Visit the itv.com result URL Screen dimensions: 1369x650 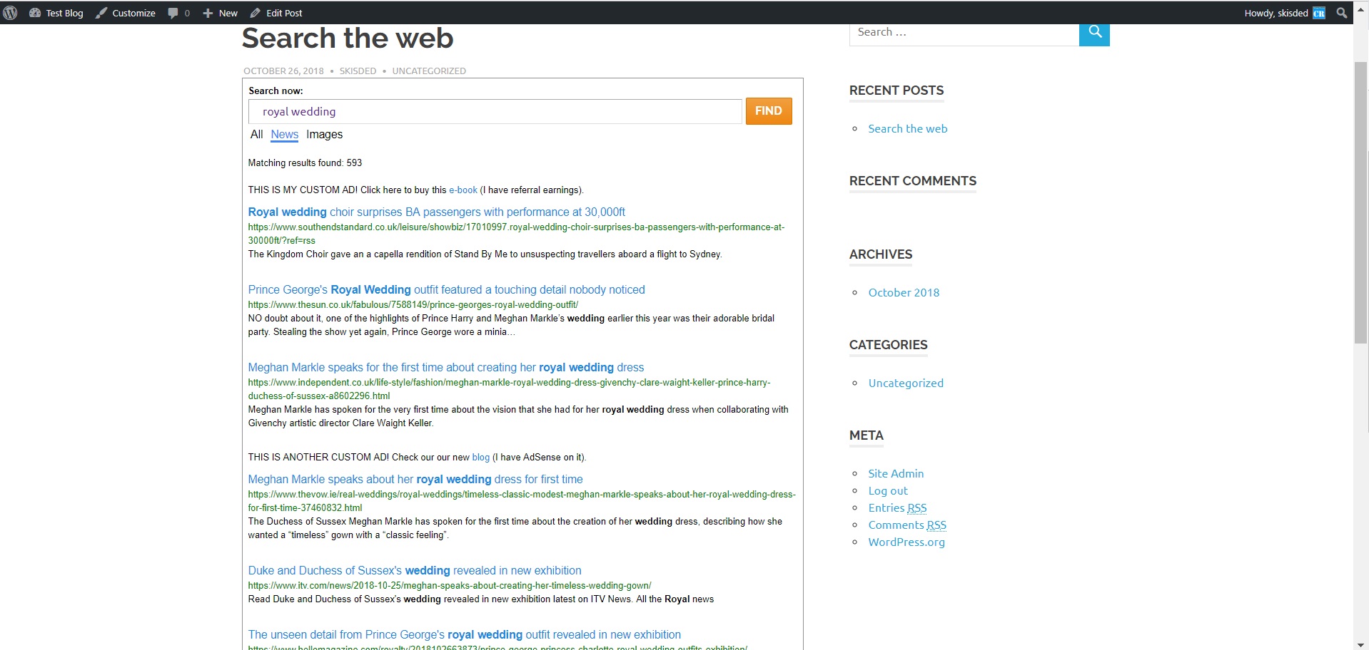click(x=449, y=585)
